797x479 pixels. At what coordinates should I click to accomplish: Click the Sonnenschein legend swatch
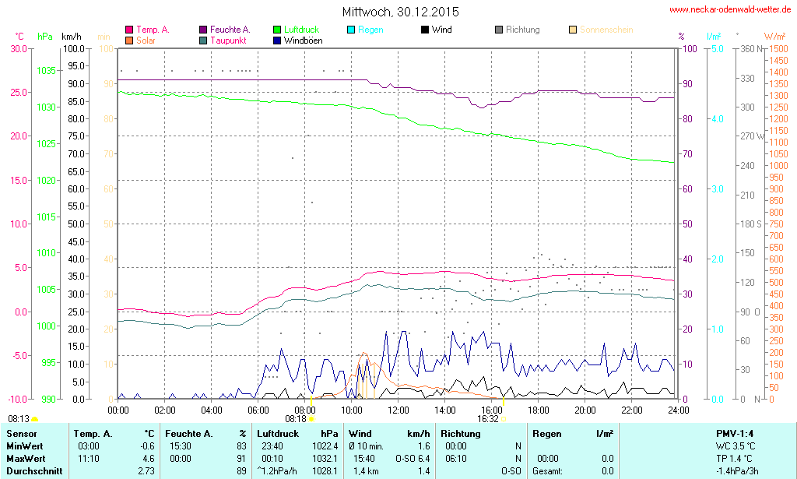(x=573, y=30)
